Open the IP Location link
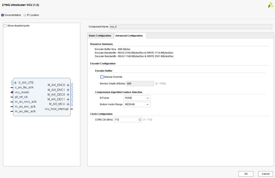The width and height of the screenshot is (275, 178). (x=33, y=15)
